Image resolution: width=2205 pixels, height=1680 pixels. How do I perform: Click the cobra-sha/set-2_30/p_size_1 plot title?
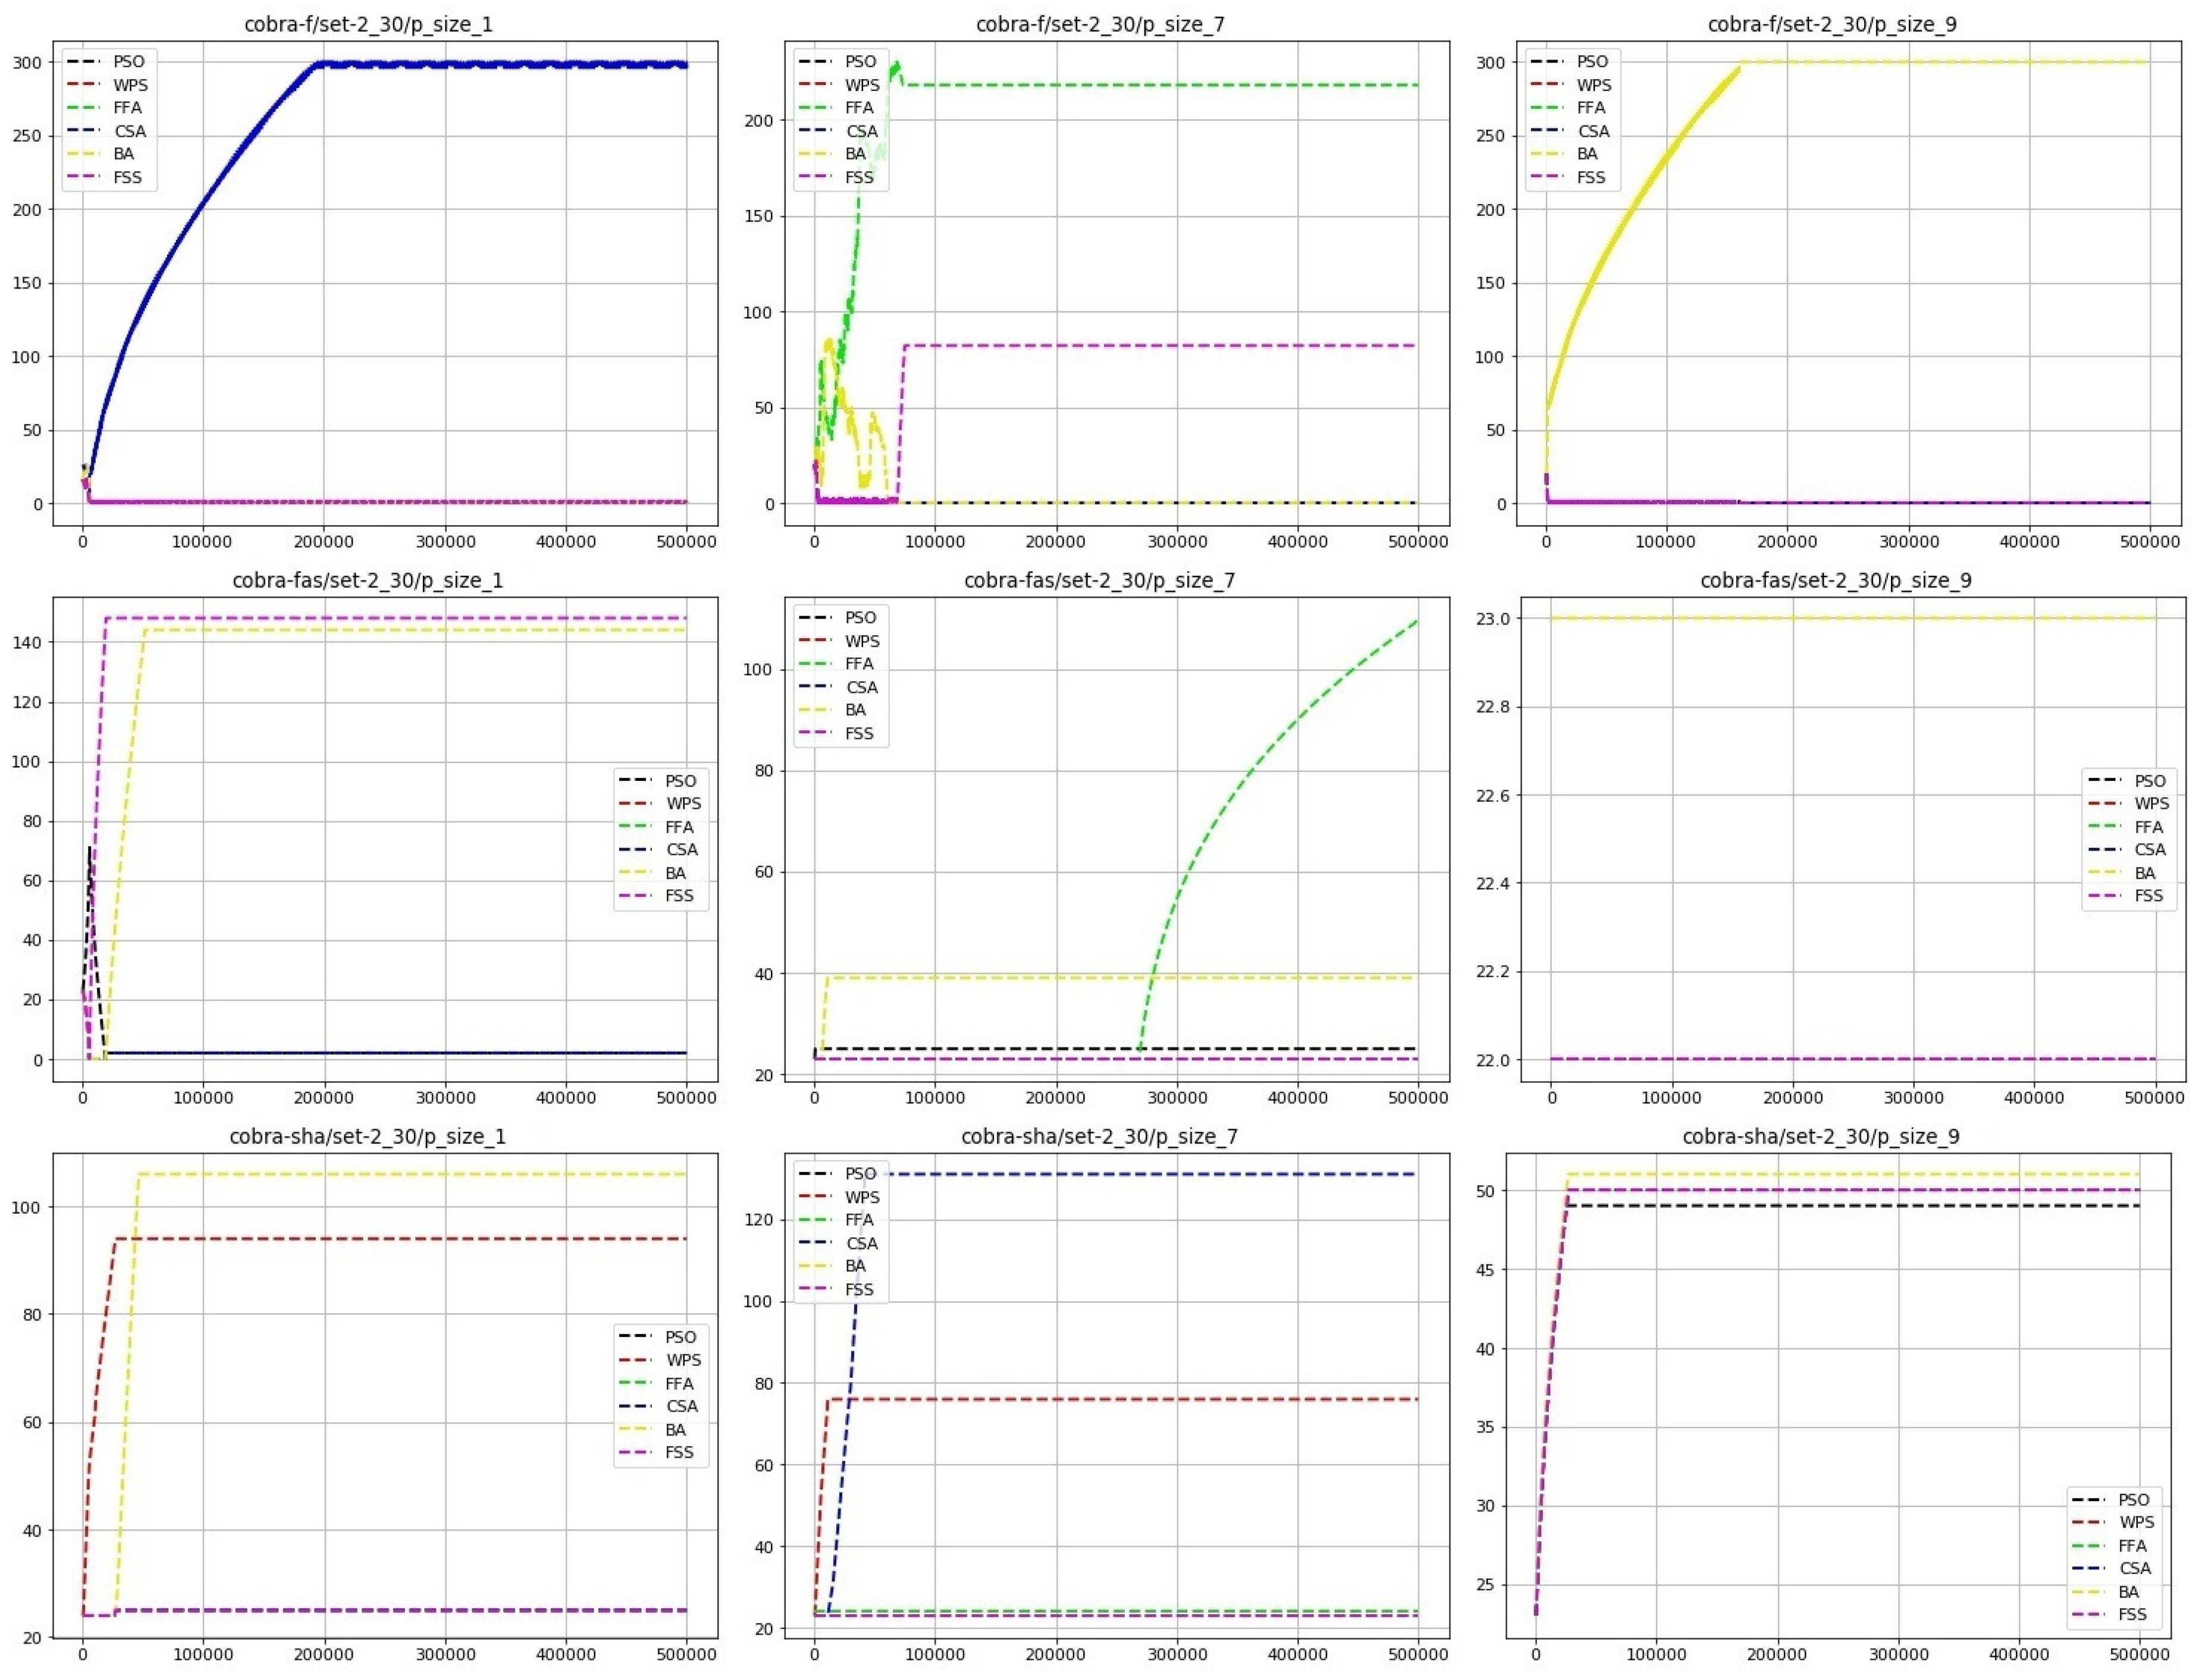[x=367, y=1136]
